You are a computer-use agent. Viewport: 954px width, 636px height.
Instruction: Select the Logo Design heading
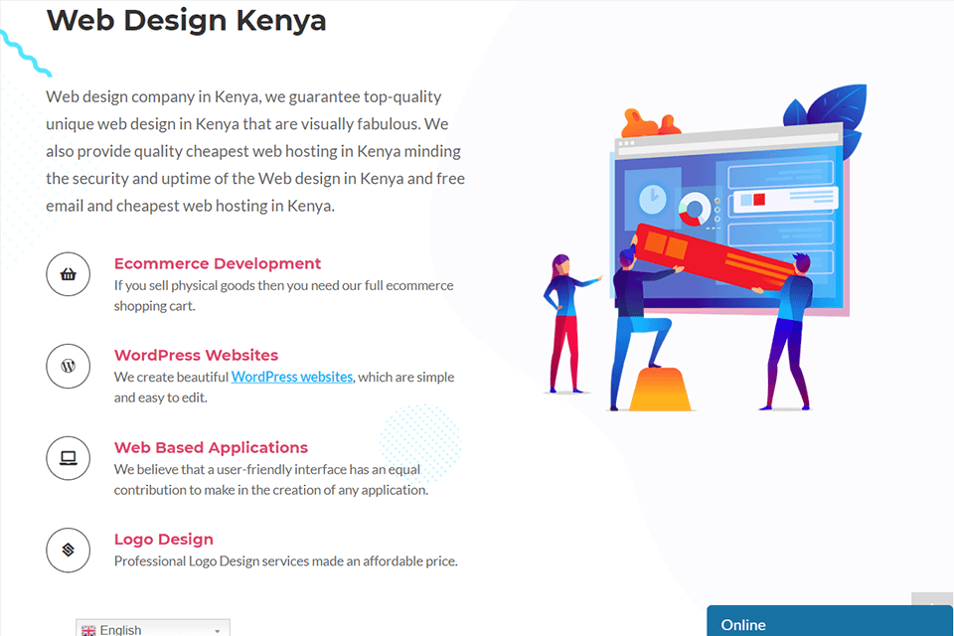(164, 540)
